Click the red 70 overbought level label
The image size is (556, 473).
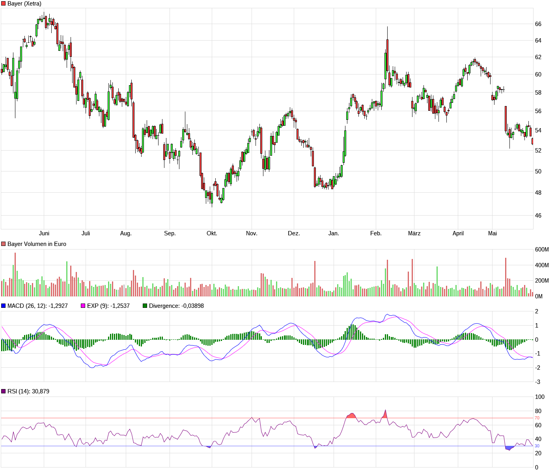(537, 418)
